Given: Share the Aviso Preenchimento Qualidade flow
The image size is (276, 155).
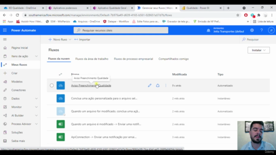Looking at the screenshot, I should point(158,85).
